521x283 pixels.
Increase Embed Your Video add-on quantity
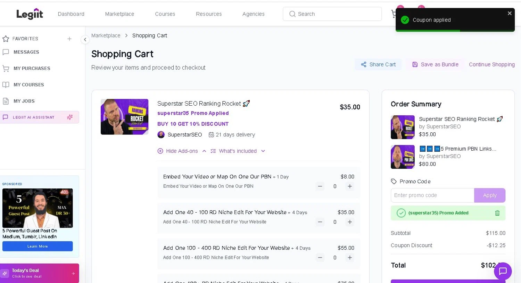tap(350, 186)
